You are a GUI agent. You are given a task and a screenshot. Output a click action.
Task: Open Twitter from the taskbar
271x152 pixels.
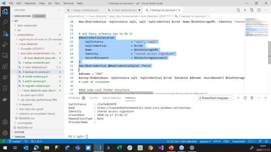click(88, 148)
